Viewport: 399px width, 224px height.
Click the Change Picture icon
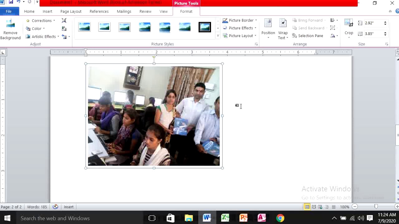coord(64,29)
